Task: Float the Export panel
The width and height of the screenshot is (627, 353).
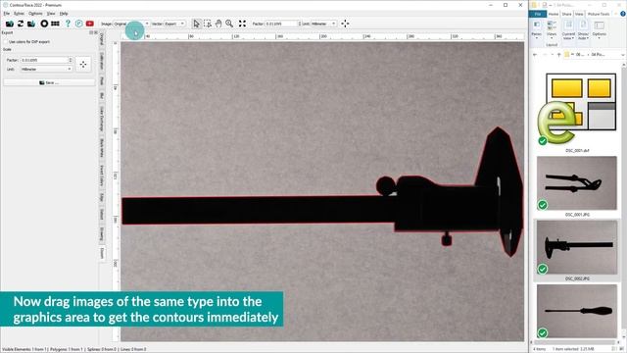Action: pyautogui.click(x=91, y=32)
